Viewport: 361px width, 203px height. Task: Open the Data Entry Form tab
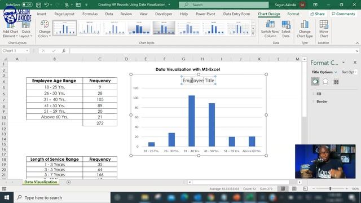[x=236, y=14]
